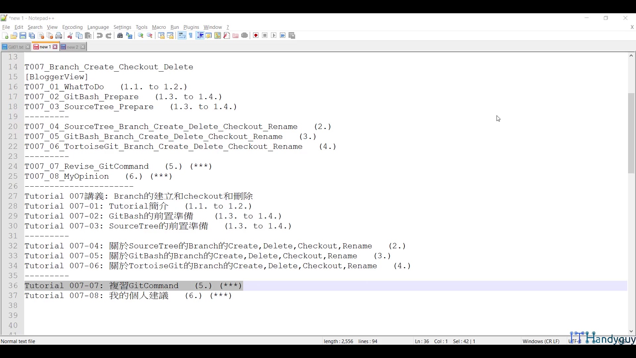The image size is (636, 358).
Task: Click the 'Windows (CR LF)' status bar item
Action: tap(541, 341)
